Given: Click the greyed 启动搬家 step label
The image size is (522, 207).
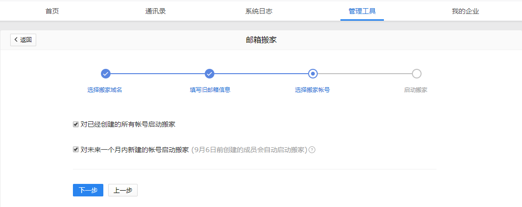Looking at the screenshot, I should click(x=416, y=90).
